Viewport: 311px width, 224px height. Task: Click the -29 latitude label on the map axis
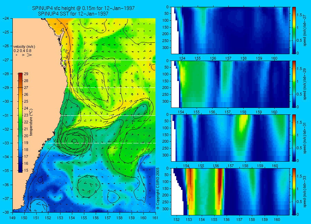[x=6, y=88]
